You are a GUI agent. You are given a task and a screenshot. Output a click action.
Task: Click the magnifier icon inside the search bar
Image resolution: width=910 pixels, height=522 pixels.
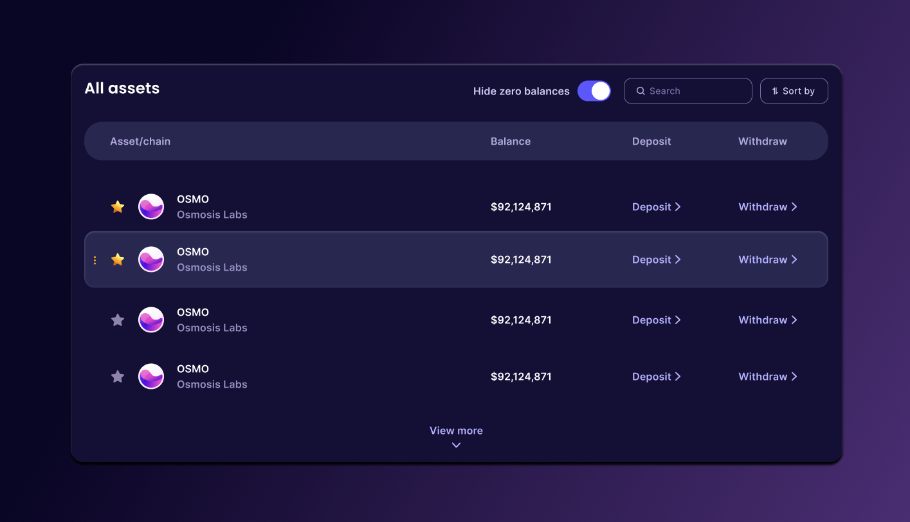[641, 91]
